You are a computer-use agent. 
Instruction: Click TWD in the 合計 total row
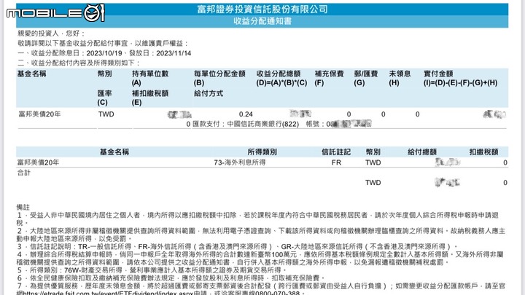point(373,183)
